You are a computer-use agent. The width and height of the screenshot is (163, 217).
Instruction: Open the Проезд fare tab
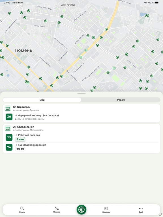click(57, 210)
